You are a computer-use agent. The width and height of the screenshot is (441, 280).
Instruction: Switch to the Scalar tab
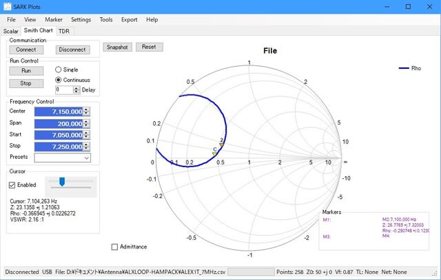[11, 31]
